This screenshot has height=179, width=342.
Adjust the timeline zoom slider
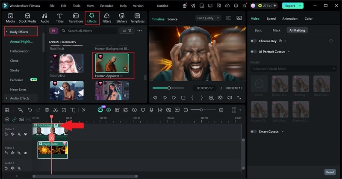point(203,110)
